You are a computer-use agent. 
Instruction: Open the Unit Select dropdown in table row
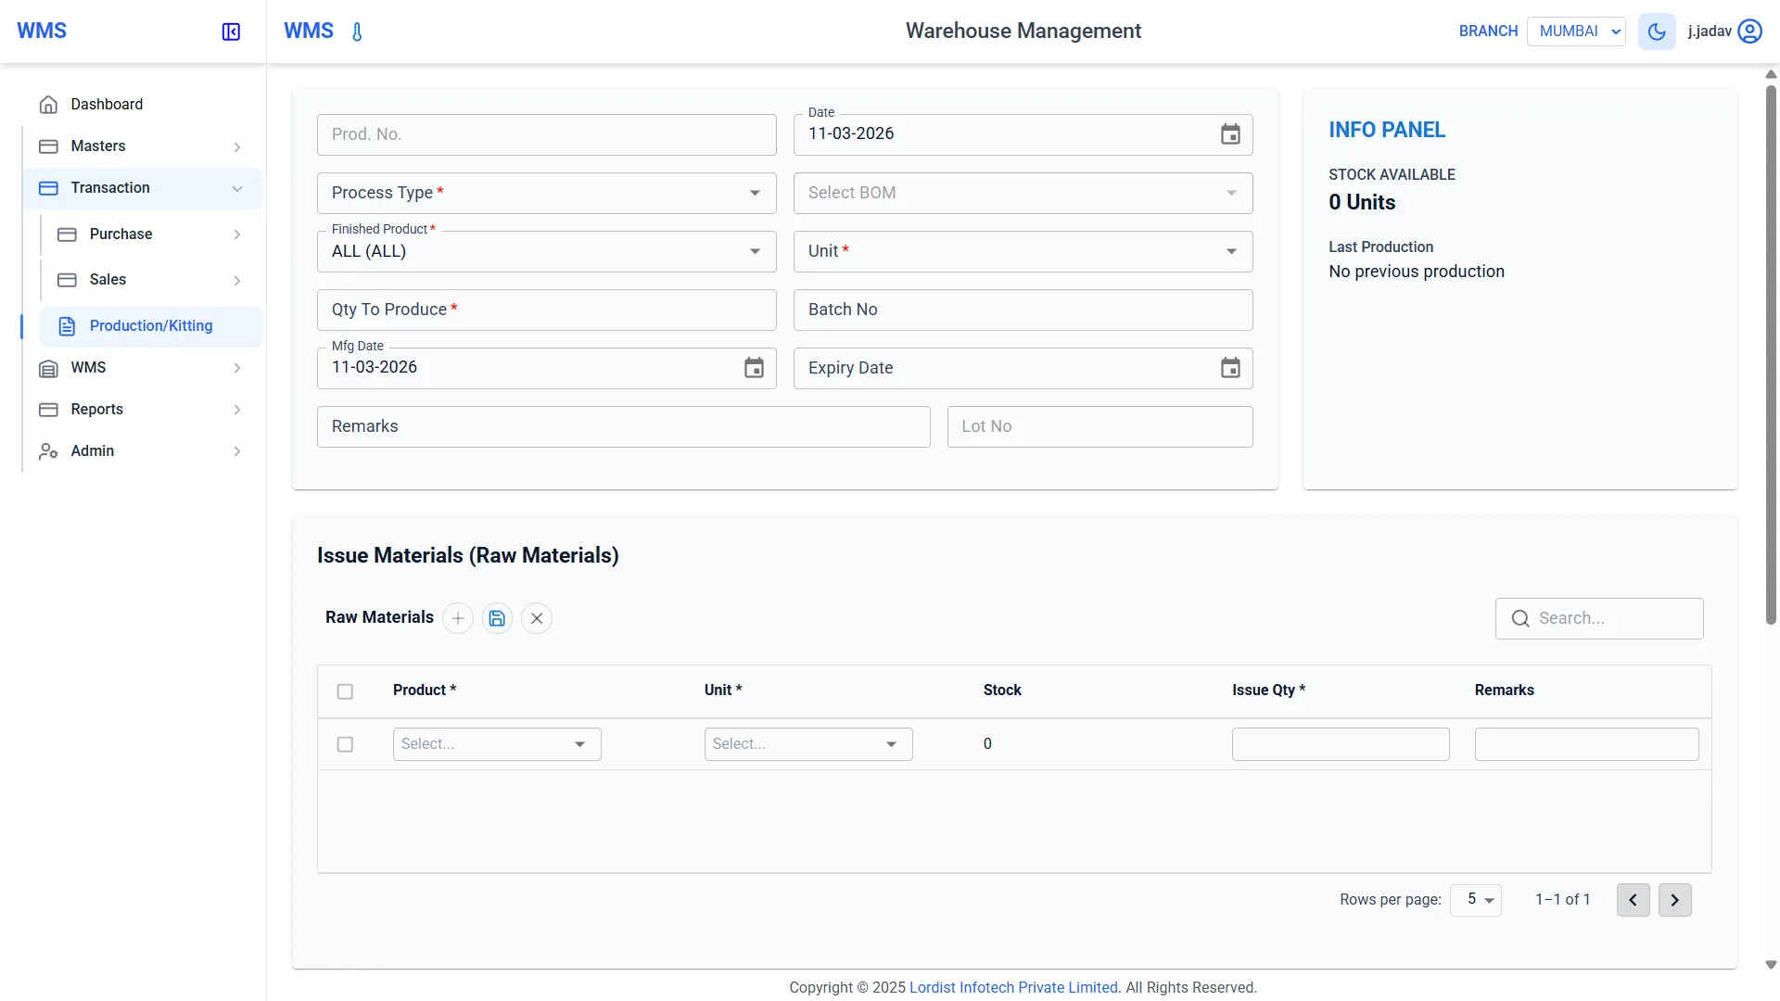click(808, 744)
